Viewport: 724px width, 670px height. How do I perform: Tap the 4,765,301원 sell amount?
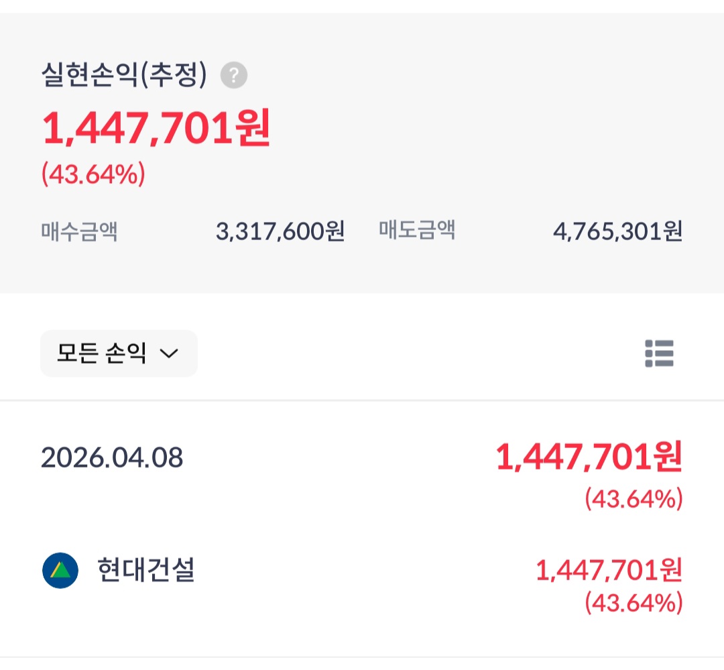tap(617, 232)
